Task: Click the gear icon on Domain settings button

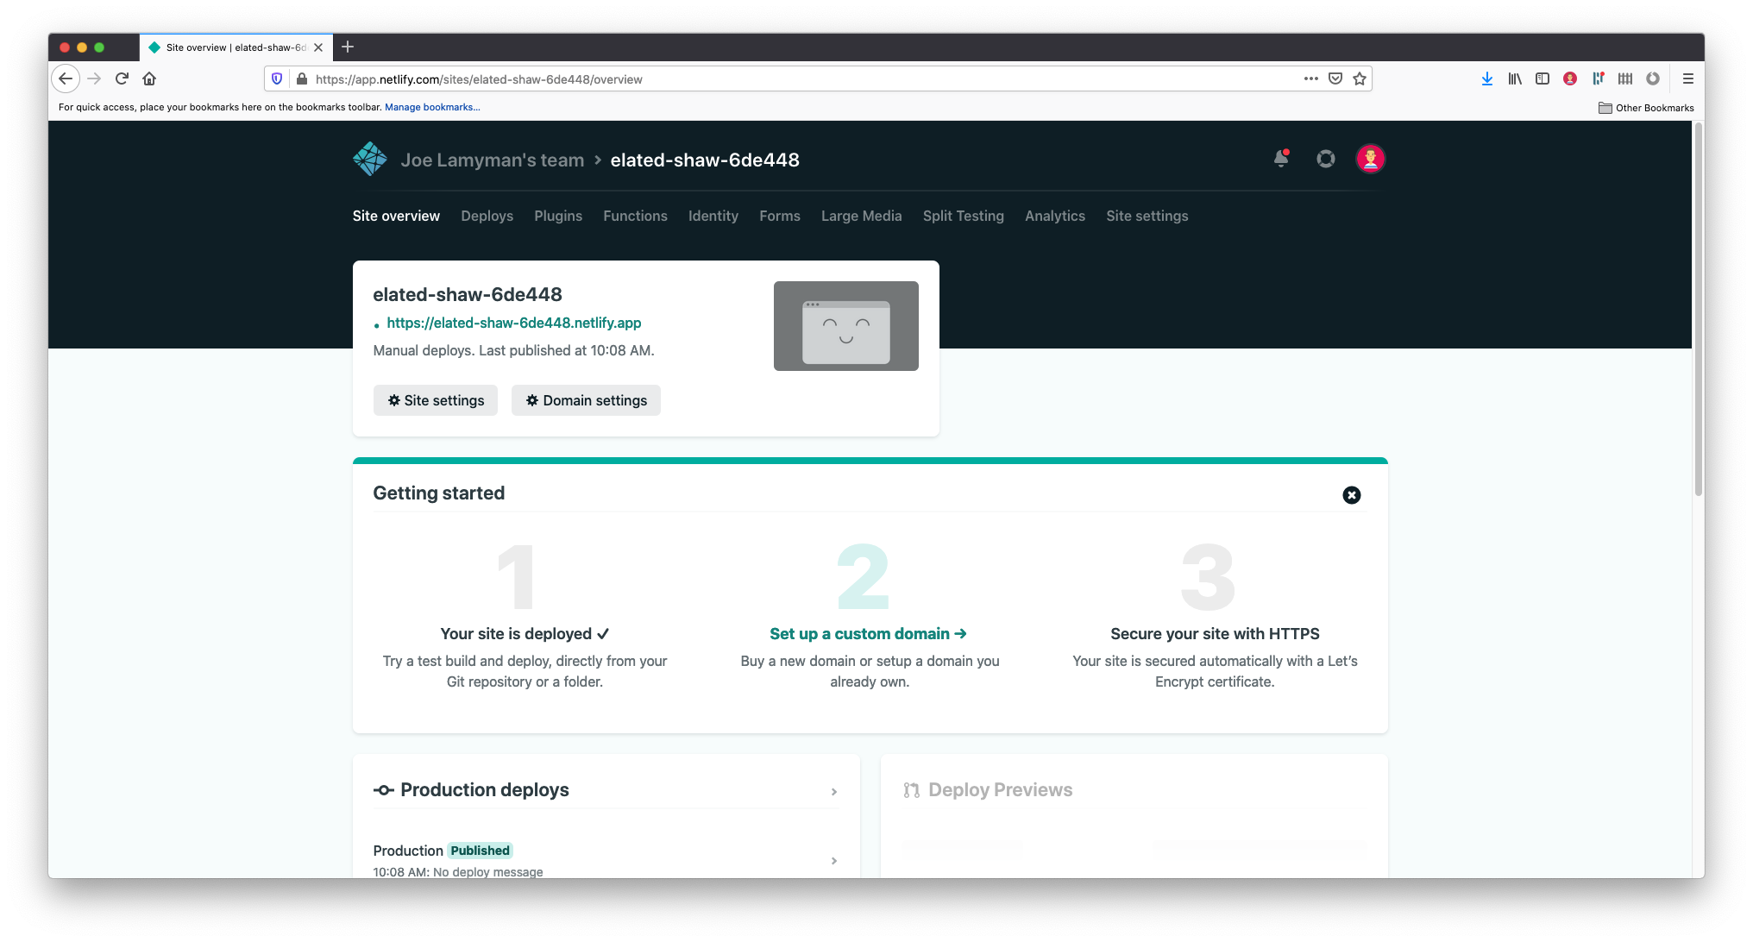Action: [532, 400]
